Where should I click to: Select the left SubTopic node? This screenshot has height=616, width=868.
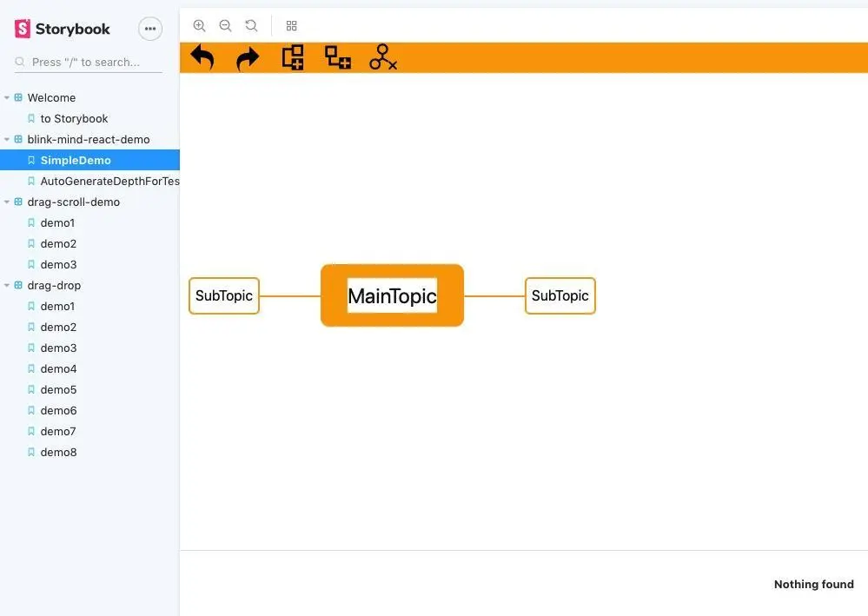[x=224, y=296]
